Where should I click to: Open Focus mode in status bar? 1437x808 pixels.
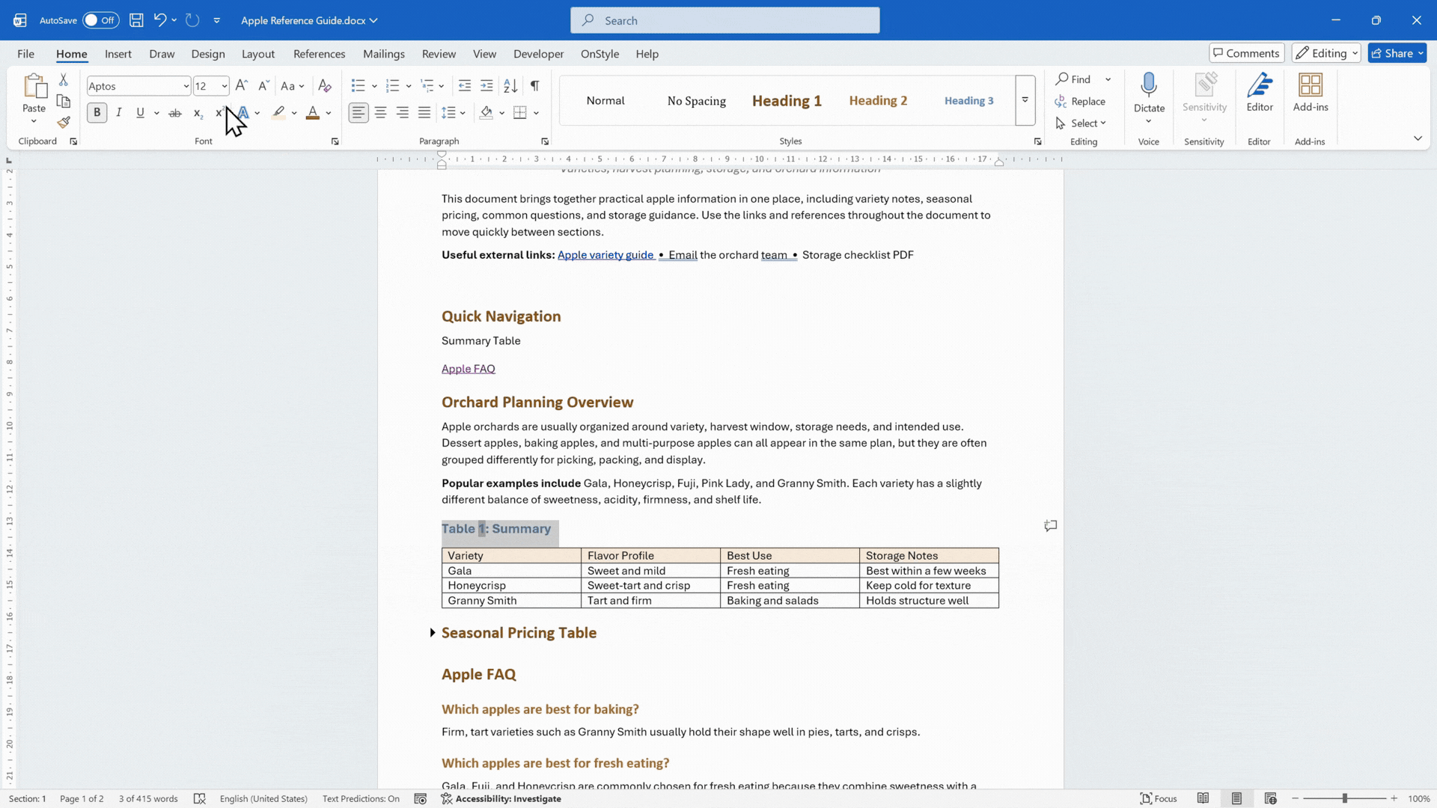(x=1159, y=798)
